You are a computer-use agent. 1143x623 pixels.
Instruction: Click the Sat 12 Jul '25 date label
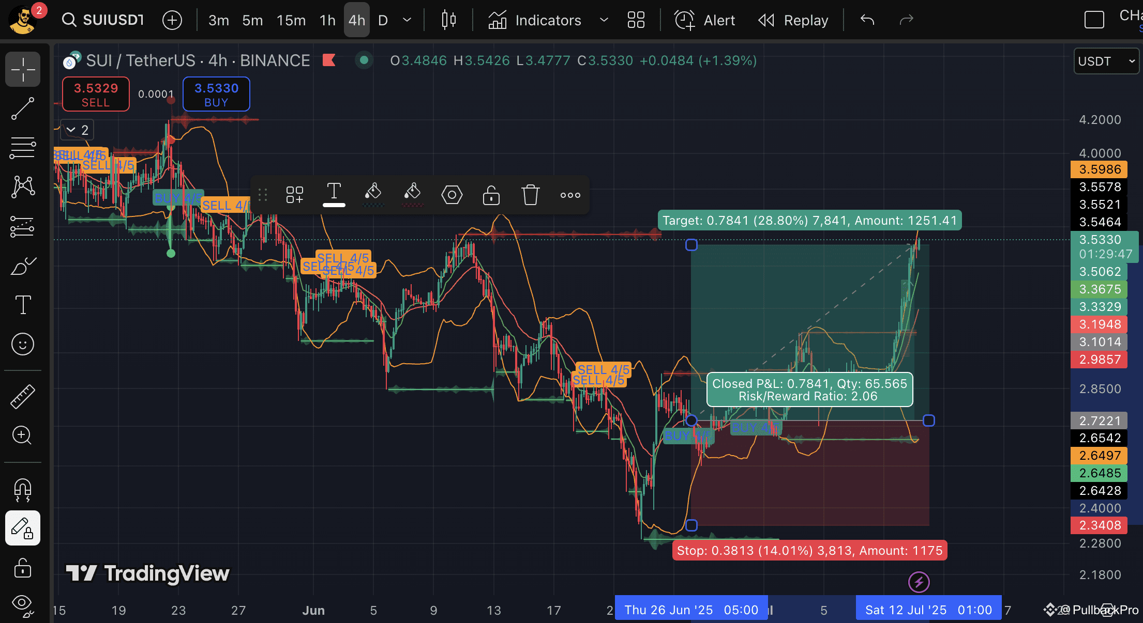tap(928, 610)
